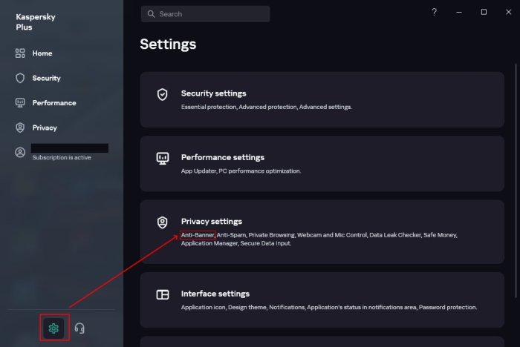This screenshot has height=347, width=520.
Task: Click the search magnifier icon
Action: [151, 14]
